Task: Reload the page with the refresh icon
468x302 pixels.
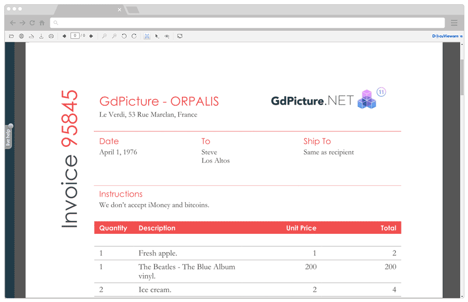Action: (x=32, y=23)
